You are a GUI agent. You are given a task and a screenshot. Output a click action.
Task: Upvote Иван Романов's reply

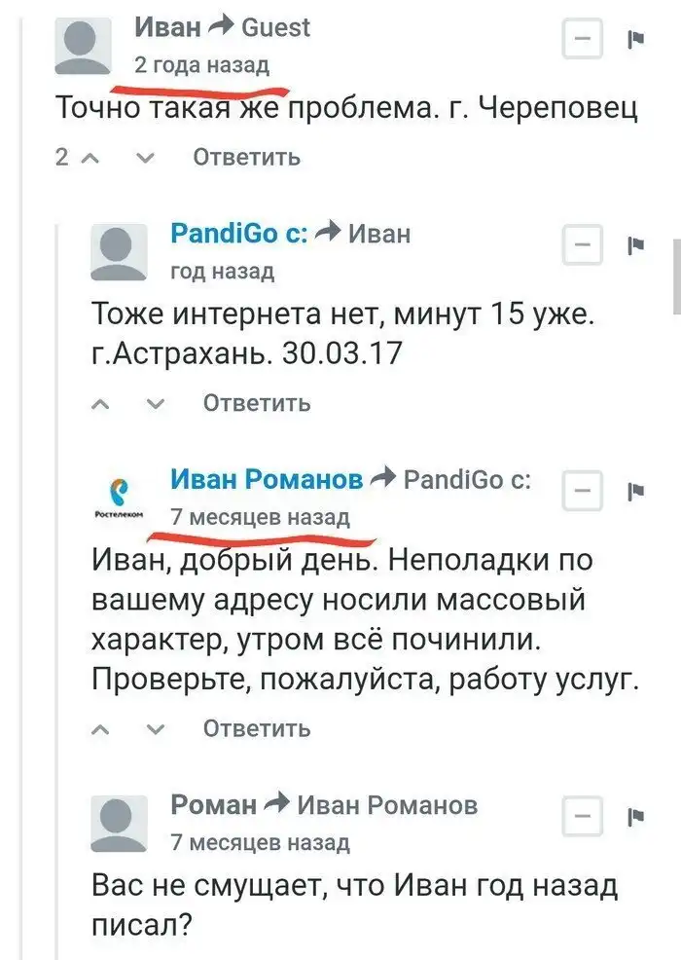pos(100,728)
